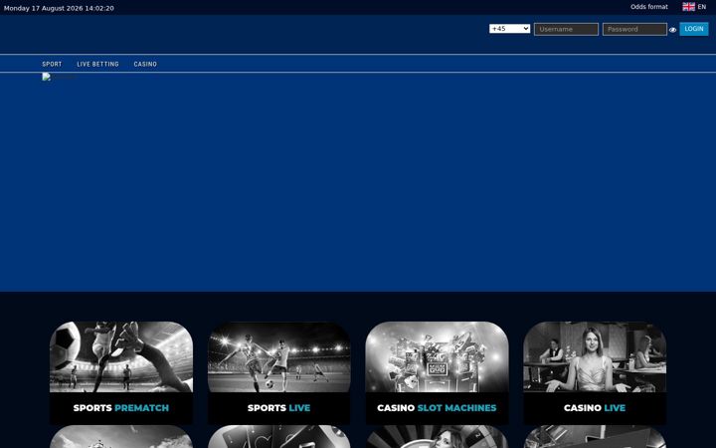
Task: Open the Sports Live image card
Action: [279, 357]
